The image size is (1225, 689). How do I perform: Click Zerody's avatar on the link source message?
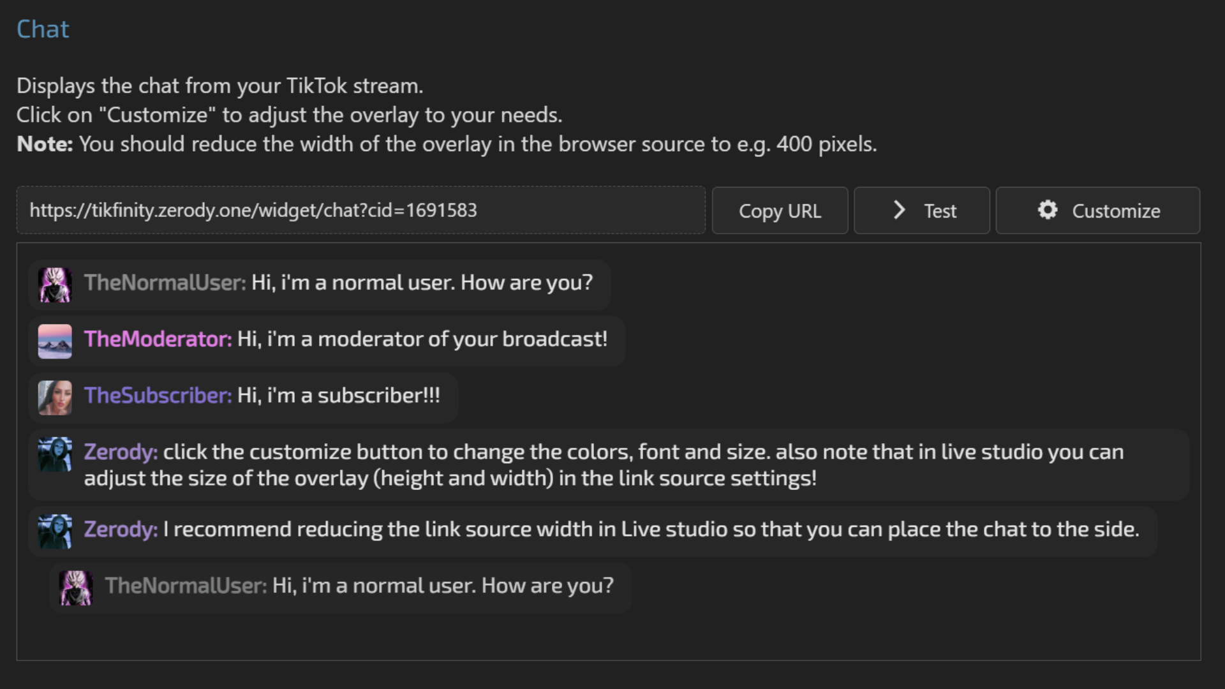(x=55, y=531)
